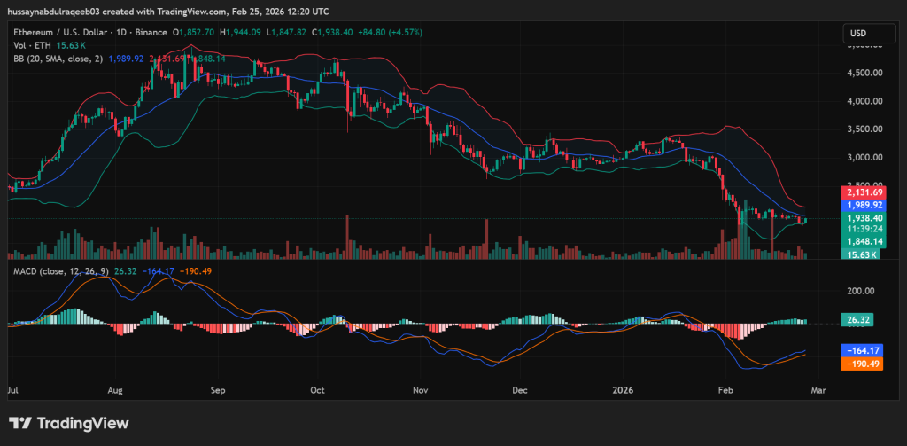Click the Oct label on time axis

coord(319,389)
